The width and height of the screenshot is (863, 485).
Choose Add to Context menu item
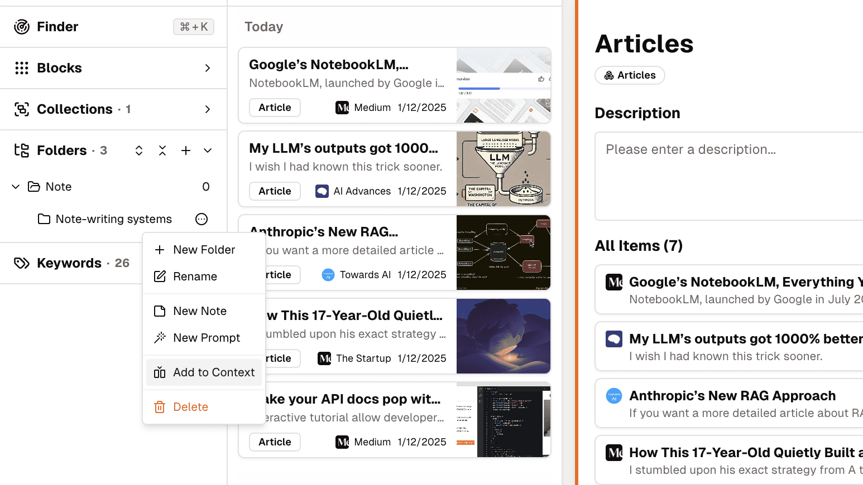[204, 372]
